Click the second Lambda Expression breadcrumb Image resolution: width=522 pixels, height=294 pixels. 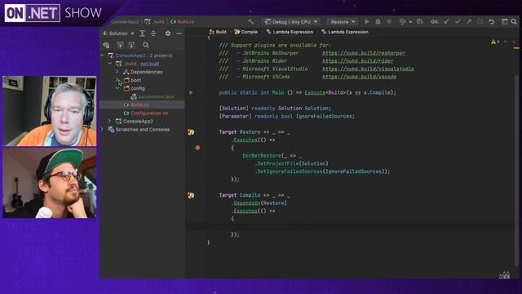pyautogui.click(x=345, y=32)
